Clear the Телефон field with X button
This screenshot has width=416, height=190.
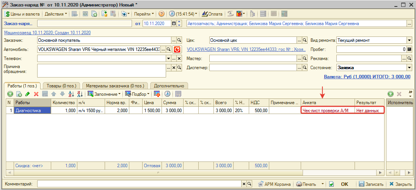pos(179,59)
